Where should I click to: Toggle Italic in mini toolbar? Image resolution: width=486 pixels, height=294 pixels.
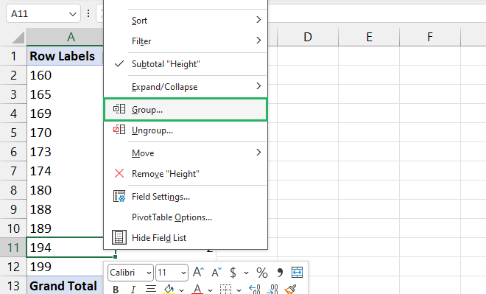pos(133,290)
